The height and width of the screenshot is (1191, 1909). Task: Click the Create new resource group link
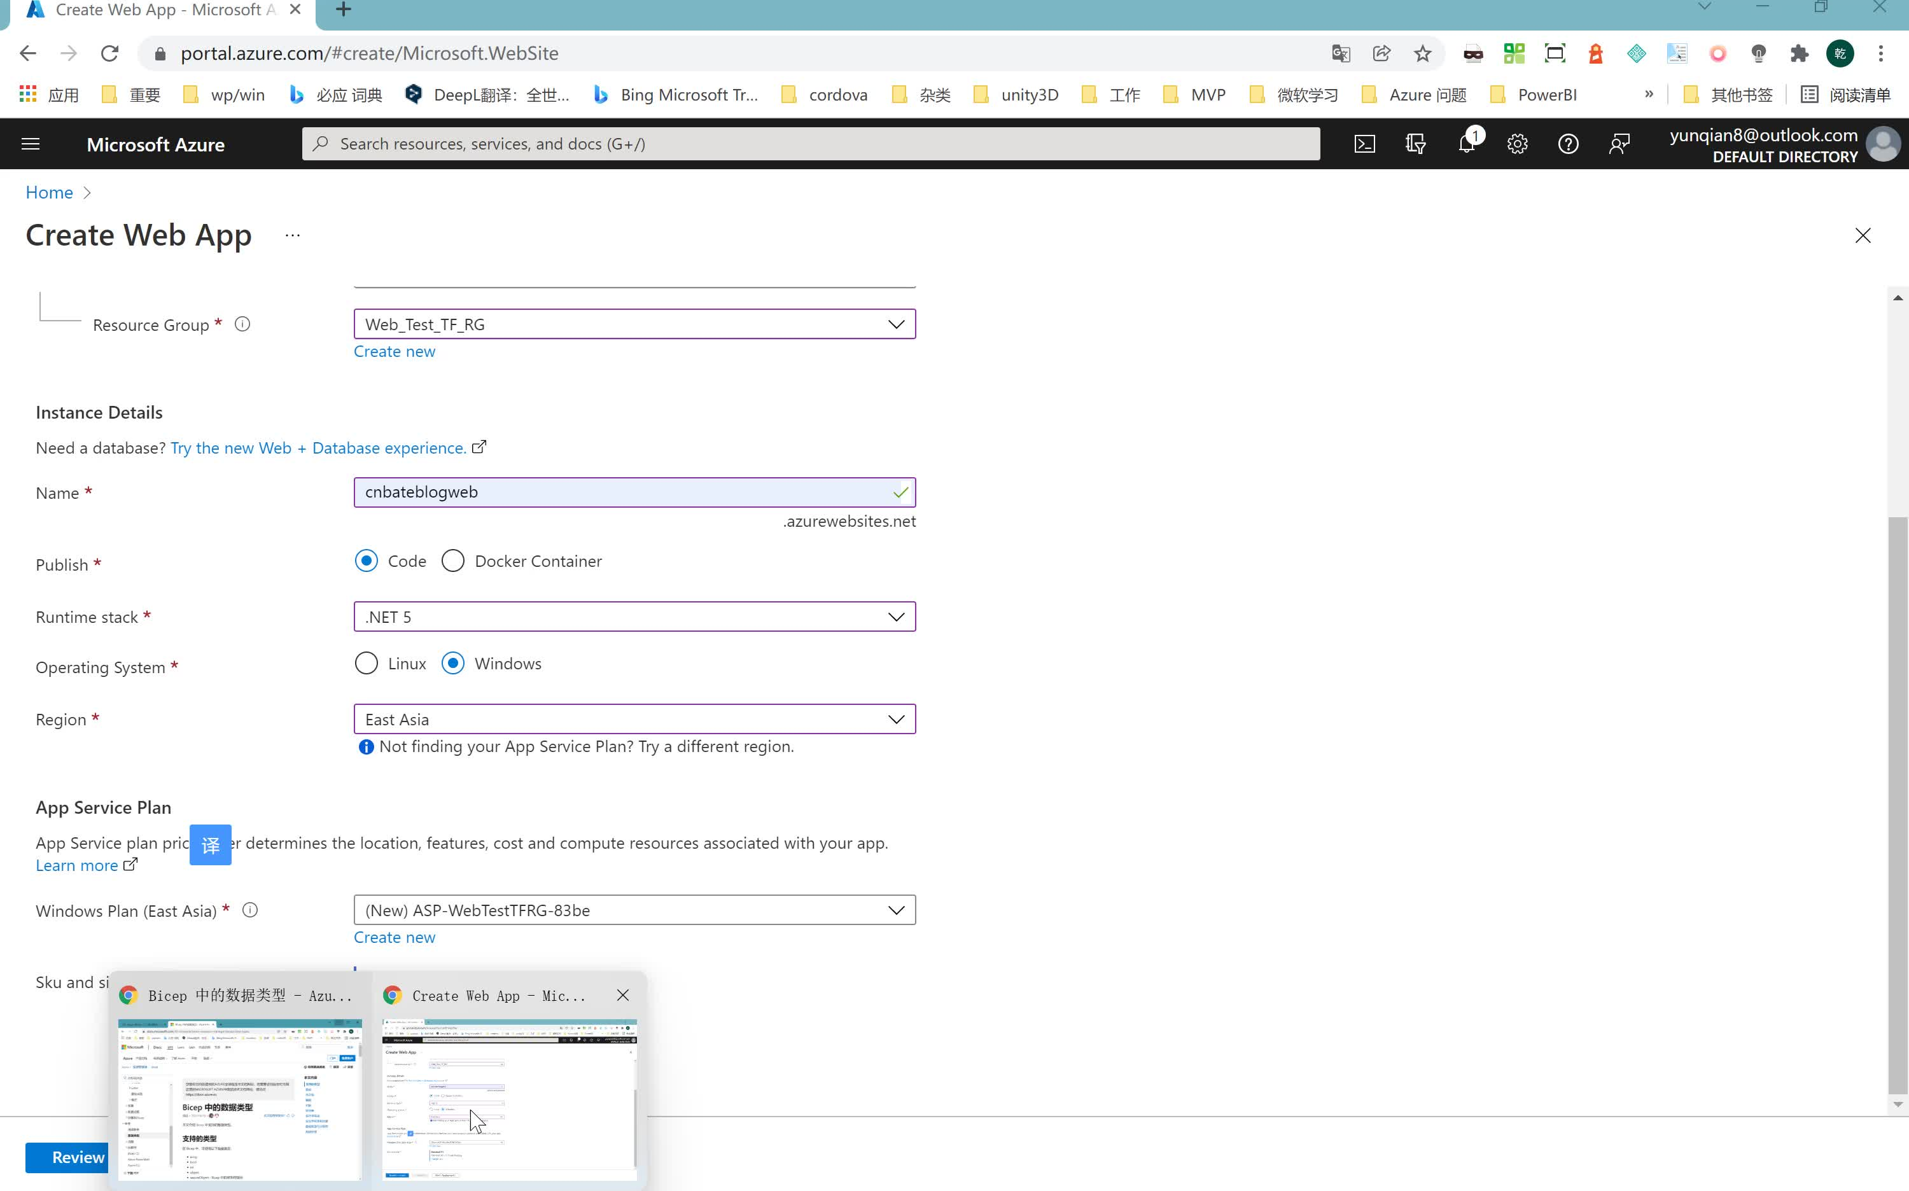tap(394, 350)
